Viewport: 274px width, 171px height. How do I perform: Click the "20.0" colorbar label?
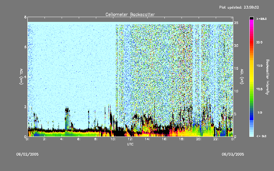coord(259,42)
